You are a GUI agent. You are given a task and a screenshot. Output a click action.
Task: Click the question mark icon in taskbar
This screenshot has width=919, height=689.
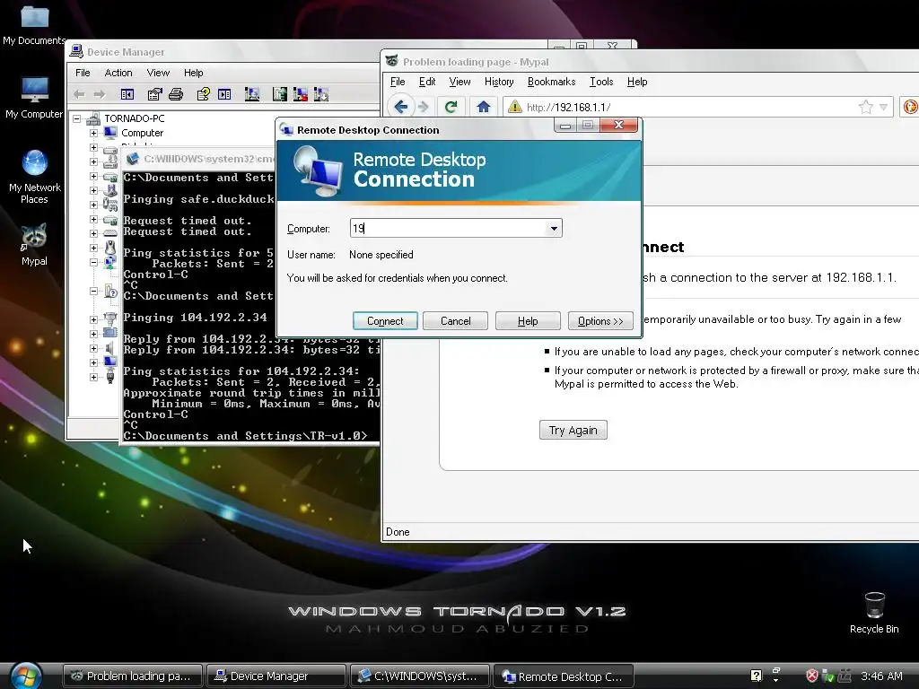(756, 676)
